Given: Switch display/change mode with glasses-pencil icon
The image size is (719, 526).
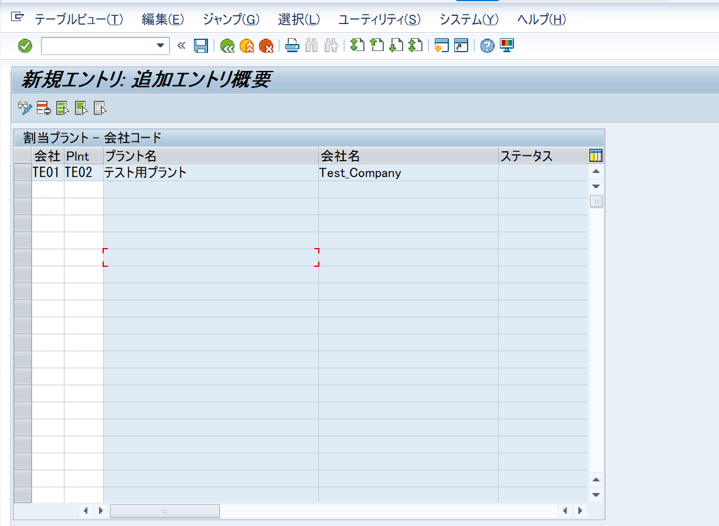Looking at the screenshot, I should [x=23, y=108].
